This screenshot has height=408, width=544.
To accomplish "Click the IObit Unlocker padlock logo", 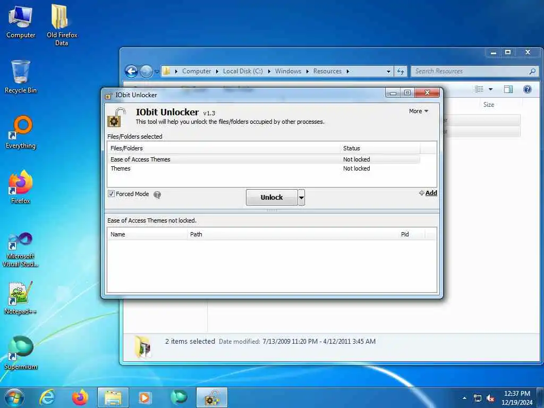I will point(116,117).
